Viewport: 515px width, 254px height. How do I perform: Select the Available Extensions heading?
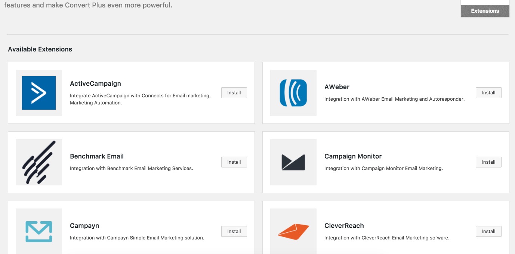point(40,49)
